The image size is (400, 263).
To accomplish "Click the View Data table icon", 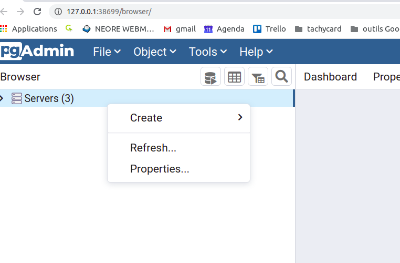I will coord(234,76).
